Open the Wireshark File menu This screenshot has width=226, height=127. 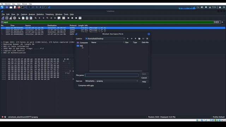click(3, 14)
